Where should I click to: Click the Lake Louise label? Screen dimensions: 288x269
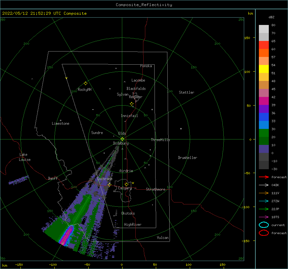[25, 157]
